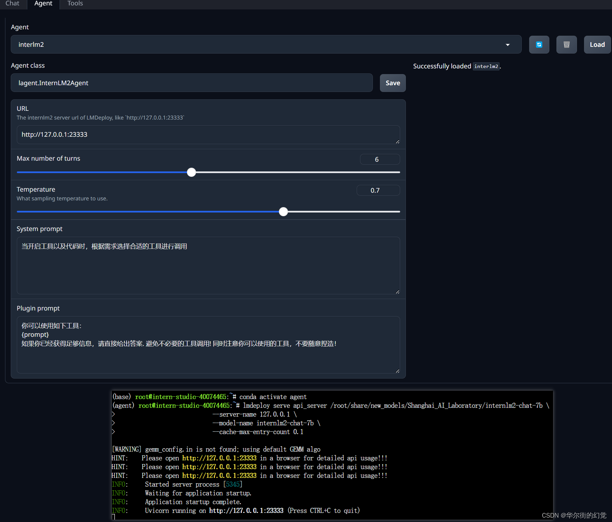The image size is (612, 522).
Task: Click the blue refresh agent icon
Action: (x=539, y=44)
